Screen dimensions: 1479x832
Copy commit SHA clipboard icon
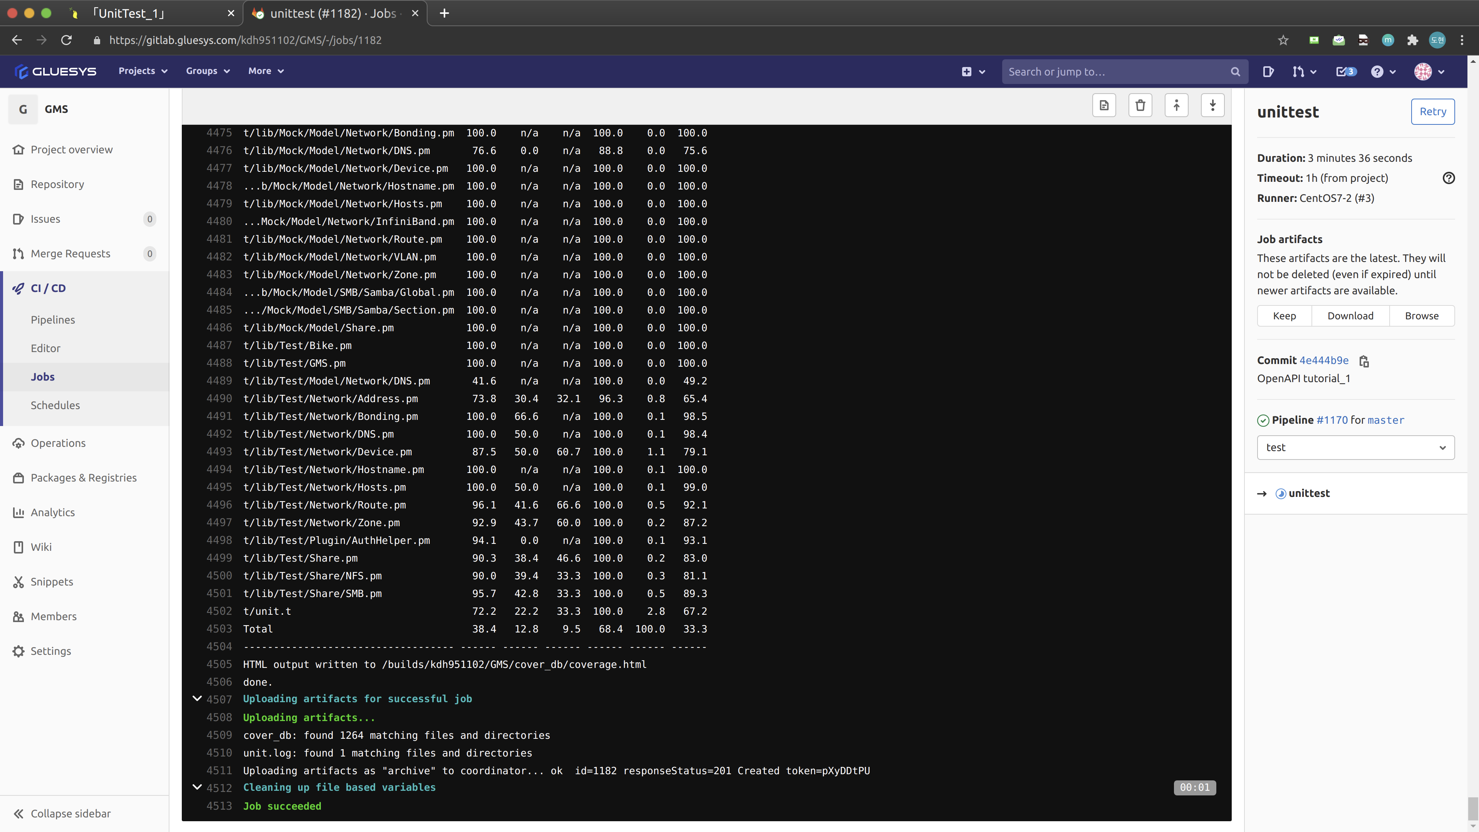pyautogui.click(x=1364, y=361)
